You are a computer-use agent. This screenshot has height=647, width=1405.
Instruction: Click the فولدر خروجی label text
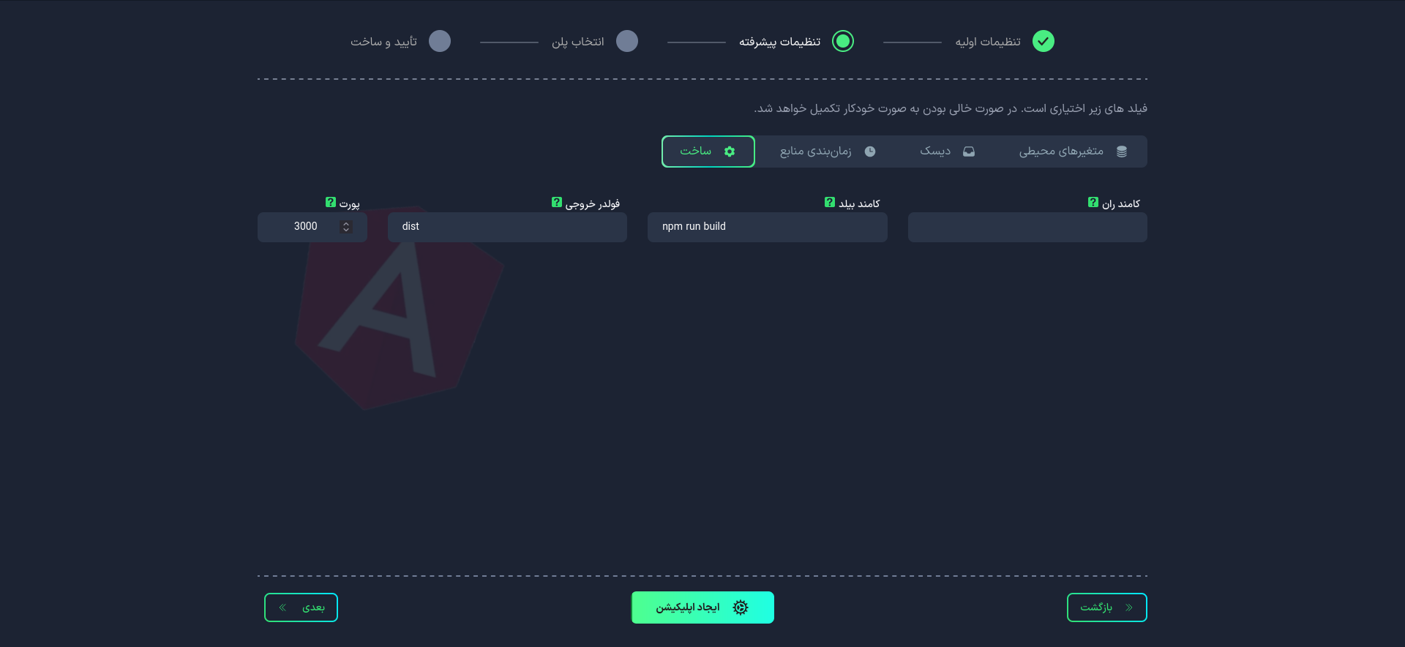(592, 203)
